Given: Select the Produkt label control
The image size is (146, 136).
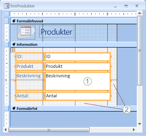Looking at the screenshot, I should 29,66.
